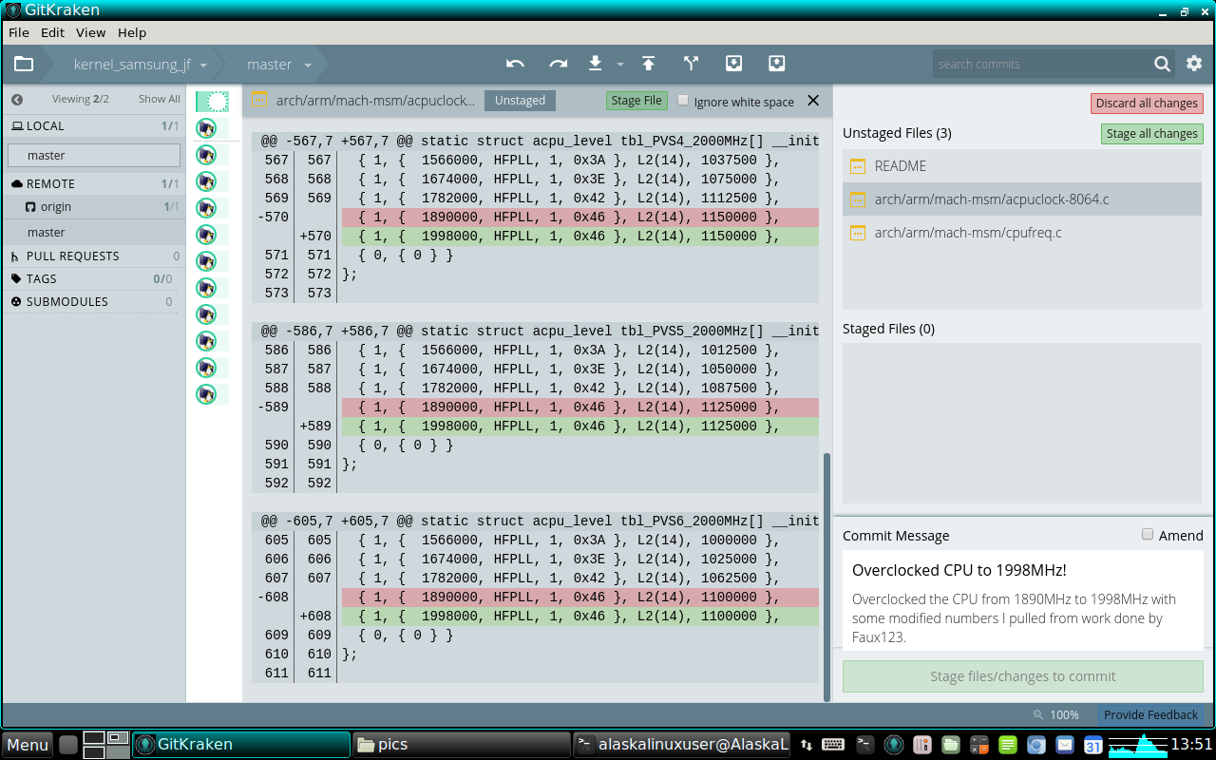Open the master branch dropdown
The image size is (1216, 760).
(278, 65)
